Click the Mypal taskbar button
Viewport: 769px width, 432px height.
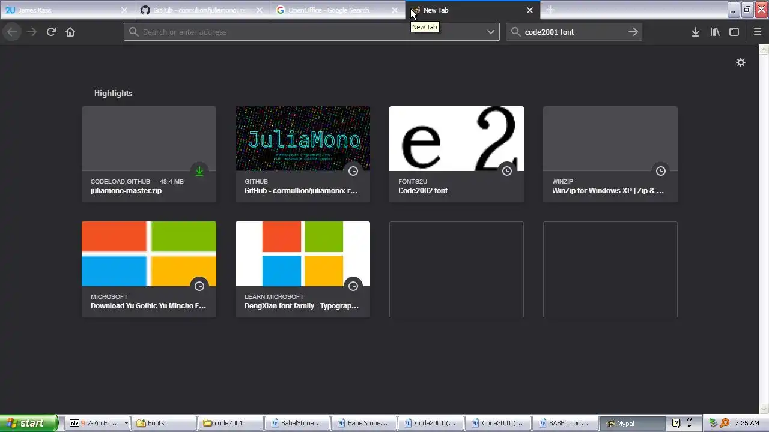coord(632,423)
